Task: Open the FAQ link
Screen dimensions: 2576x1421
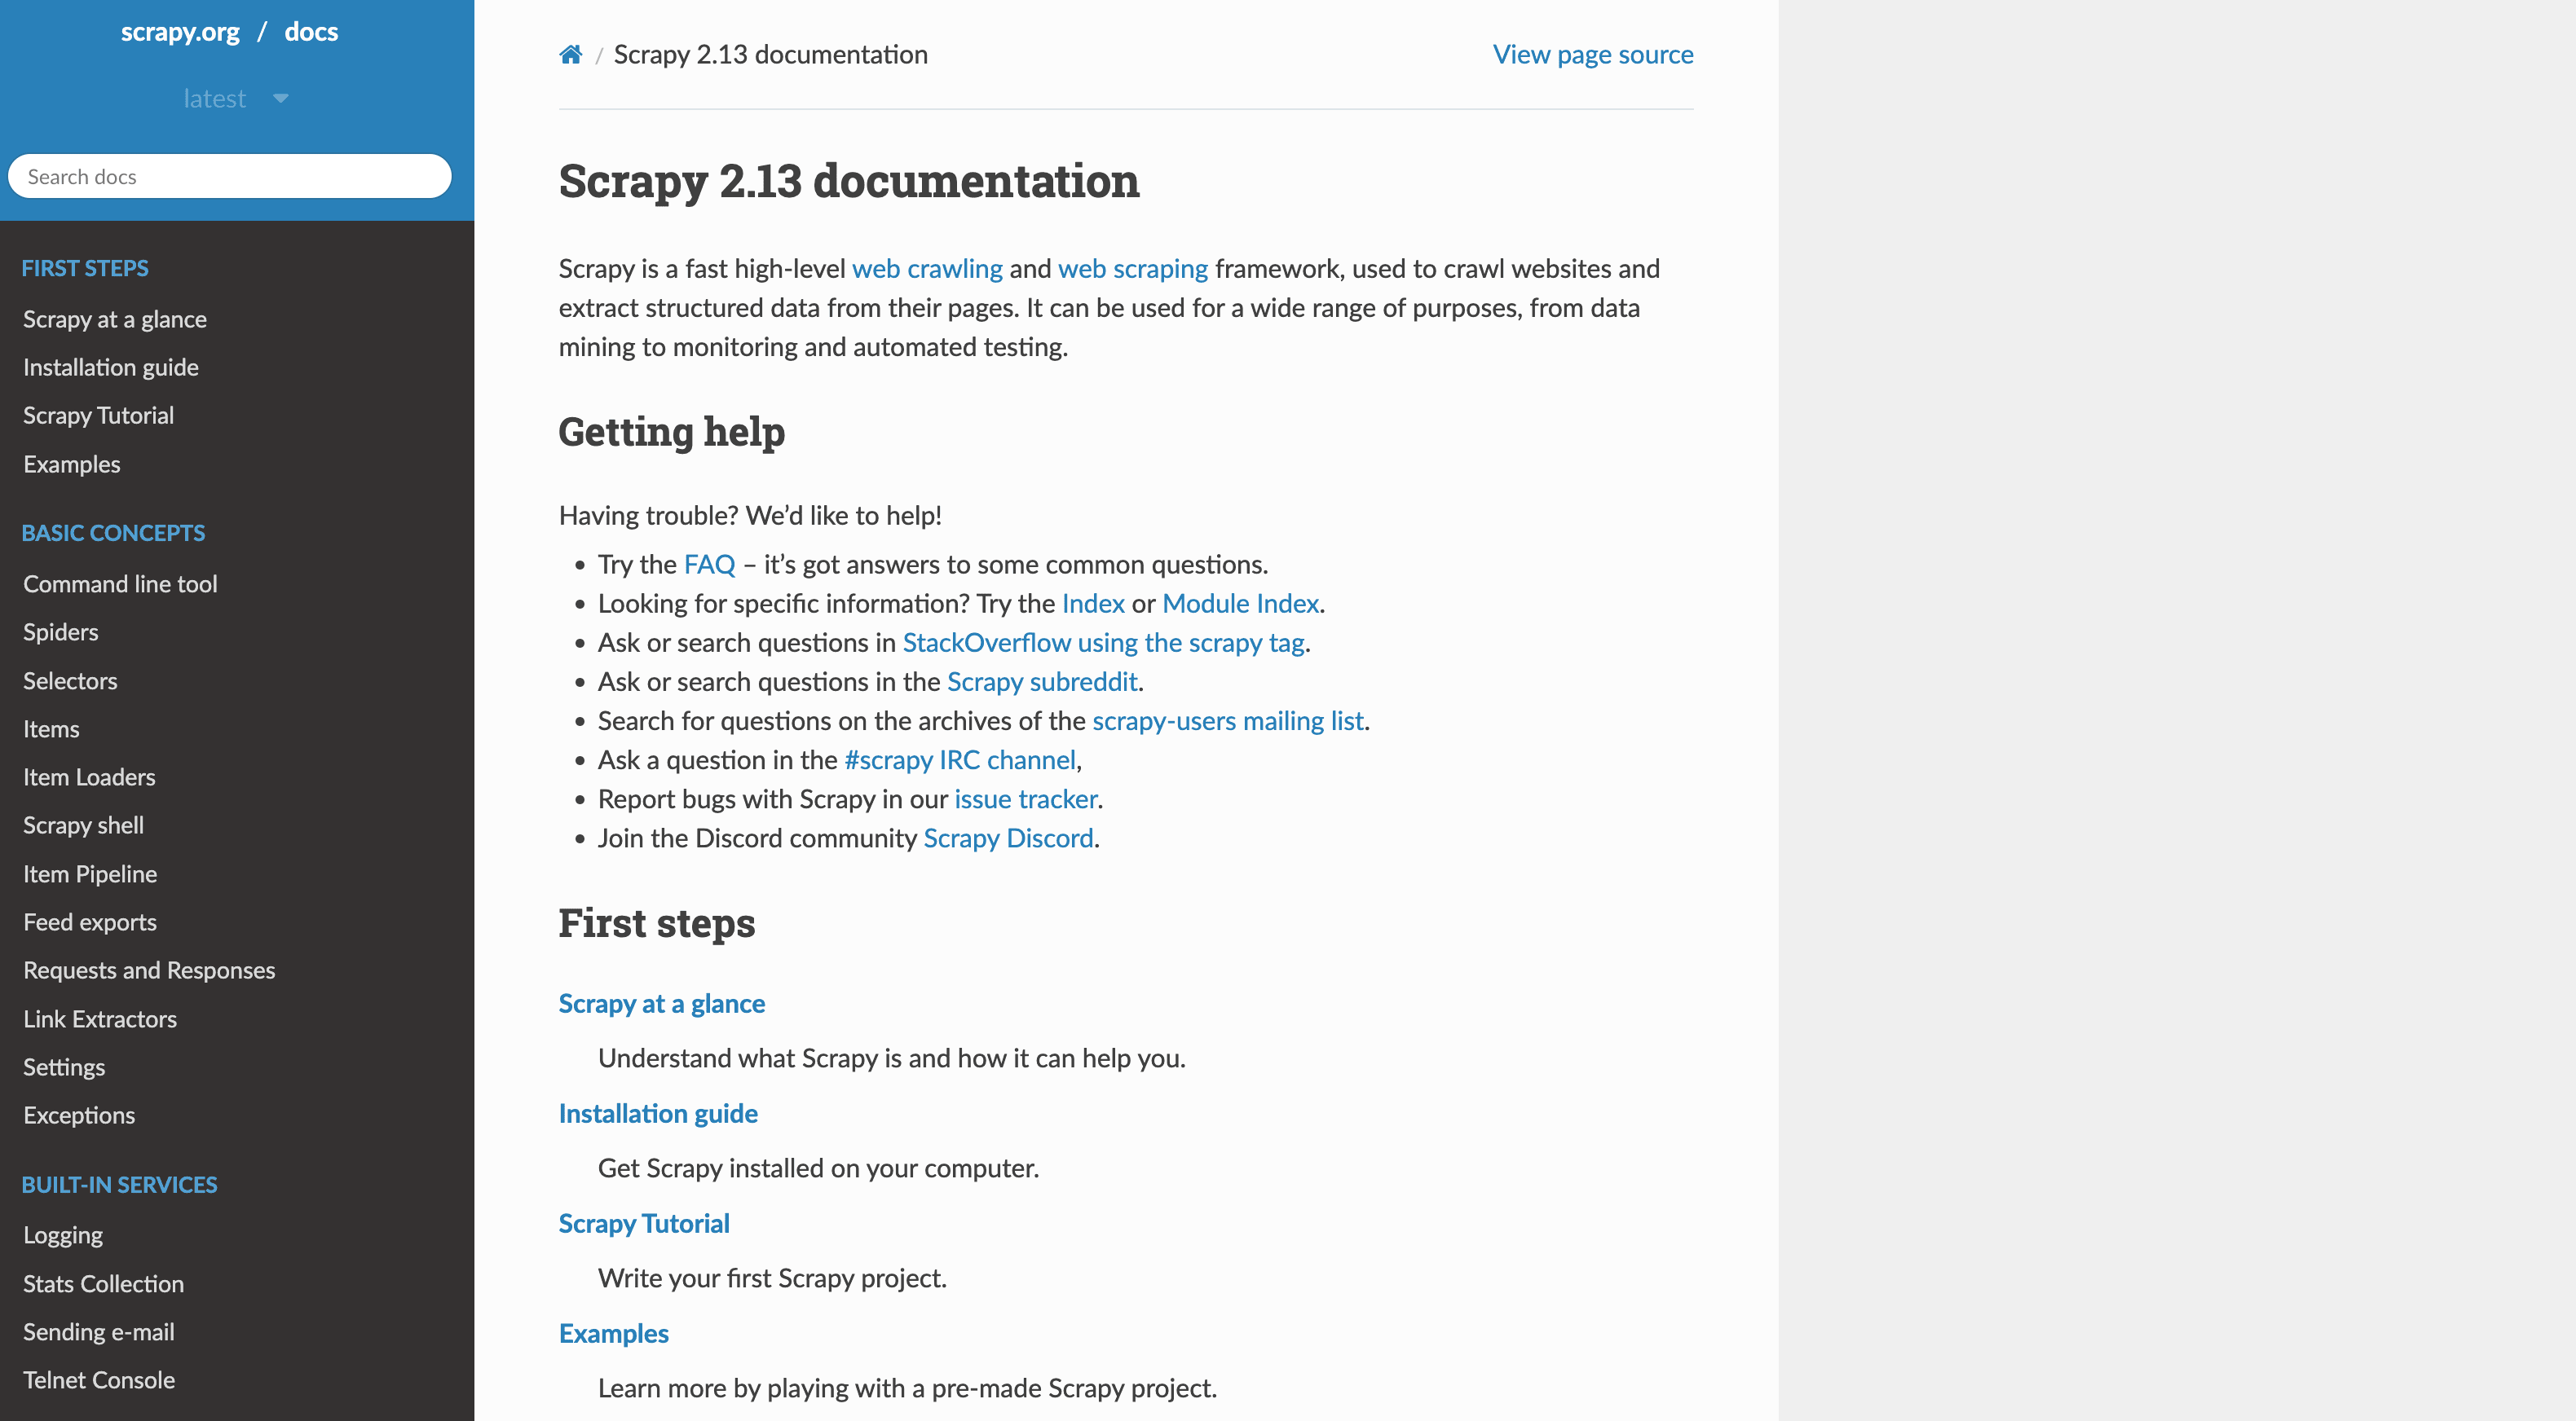Action: click(x=709, y=564)
